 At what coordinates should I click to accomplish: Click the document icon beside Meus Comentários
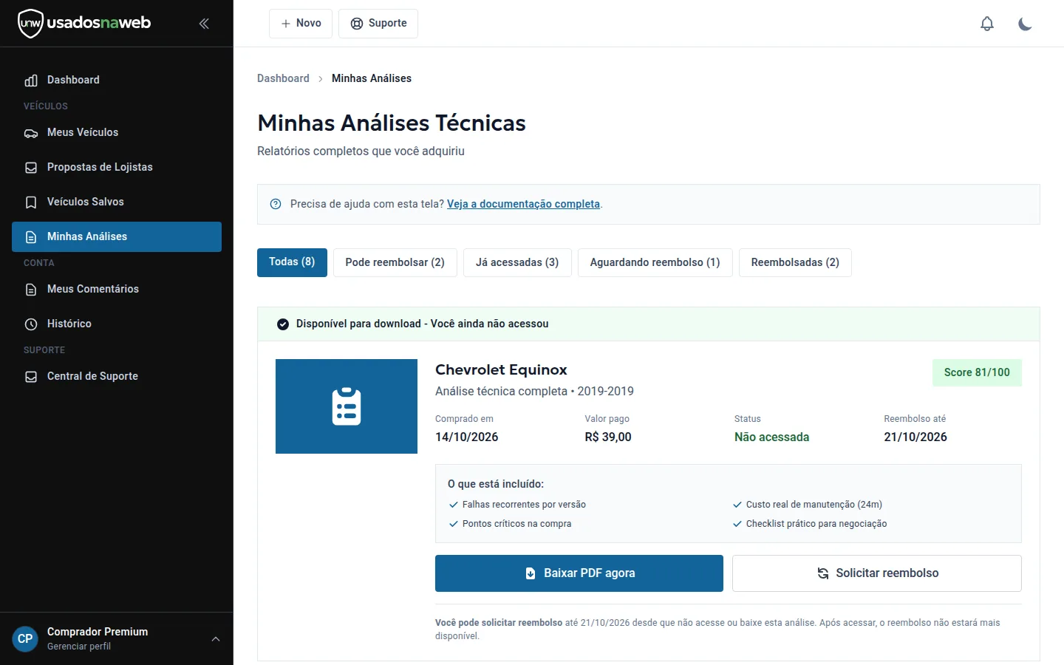click(x=31, y=290)
